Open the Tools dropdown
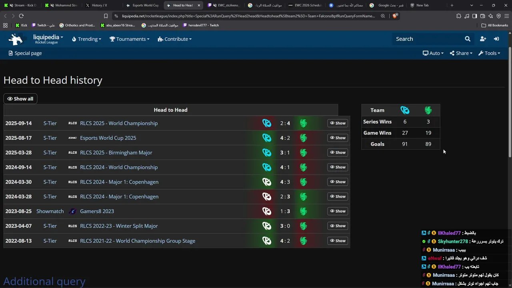Screen dimensions: 512x288 (x=489, y=53)
